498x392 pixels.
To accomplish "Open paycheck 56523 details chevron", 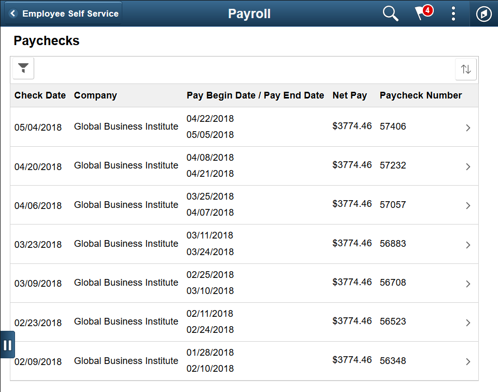I will [468, 323].
